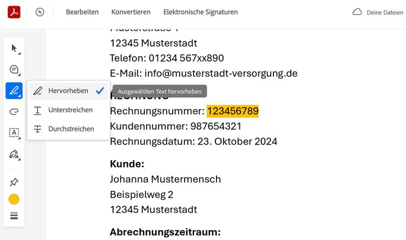The image size is (406, 240).
Task: Click the cloud icon beside Deine Dateien
Action: click(357, 12)
